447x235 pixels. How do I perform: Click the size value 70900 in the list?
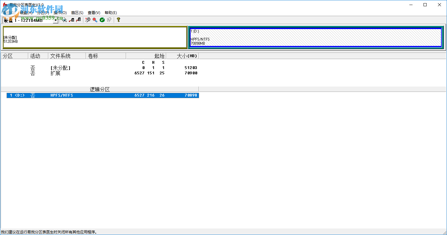191,73
